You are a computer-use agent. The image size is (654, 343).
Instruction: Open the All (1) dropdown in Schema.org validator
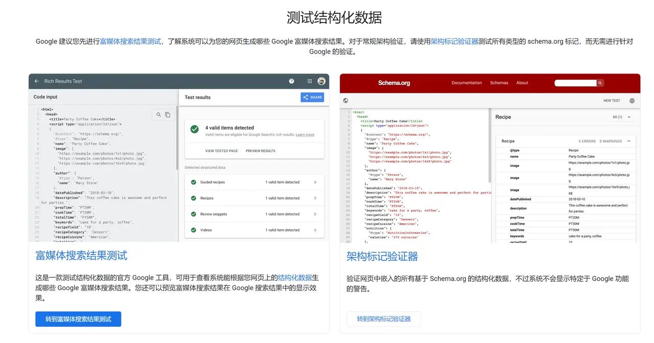click(622, 117)
